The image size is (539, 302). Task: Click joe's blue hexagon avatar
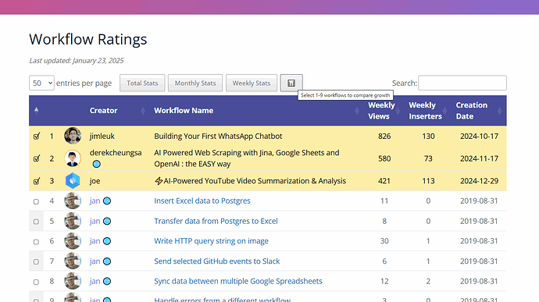(73, 181)
